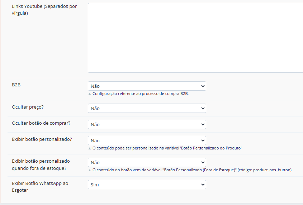This screenshot has height=205, width=303.
Task: Click the 'Ocultar botão de comprar?' label
Action: click(41, 123)
